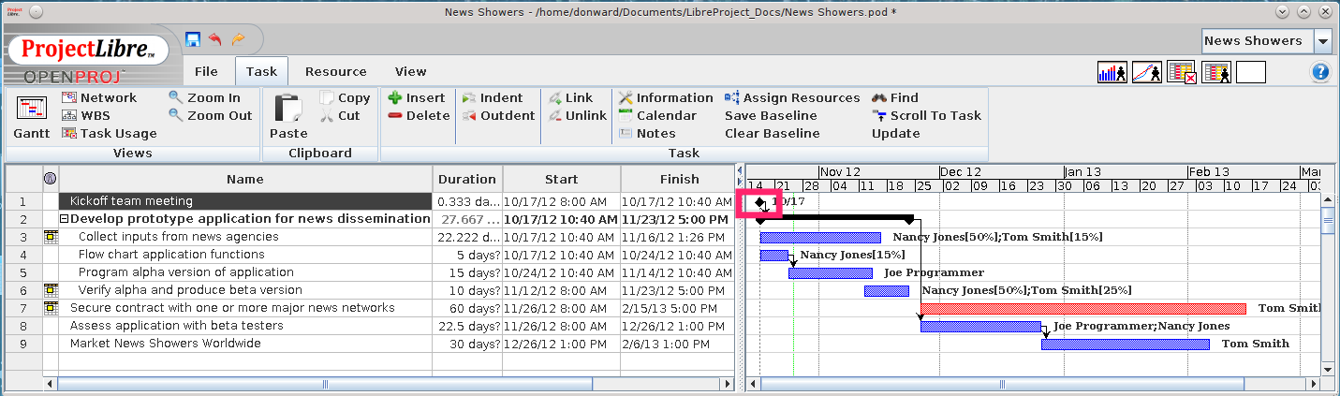The height and width of the screenshot is (396, 1340).
Task: Click the task usage detail view icon
Action: tap(1216, 72)
